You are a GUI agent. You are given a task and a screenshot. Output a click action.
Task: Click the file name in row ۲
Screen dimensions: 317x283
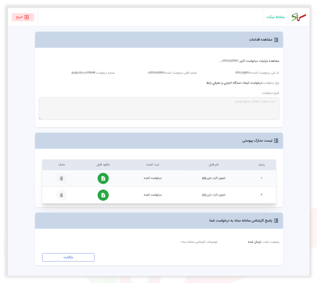tap(214, 195)
